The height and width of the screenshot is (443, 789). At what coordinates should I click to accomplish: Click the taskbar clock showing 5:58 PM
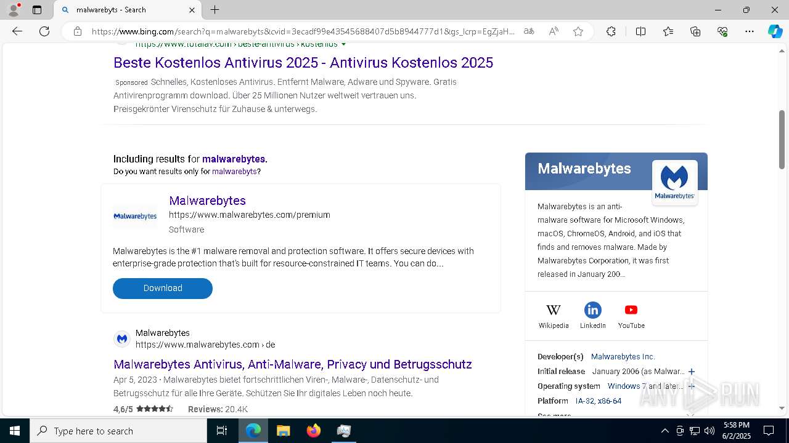[x=737, y=431]
